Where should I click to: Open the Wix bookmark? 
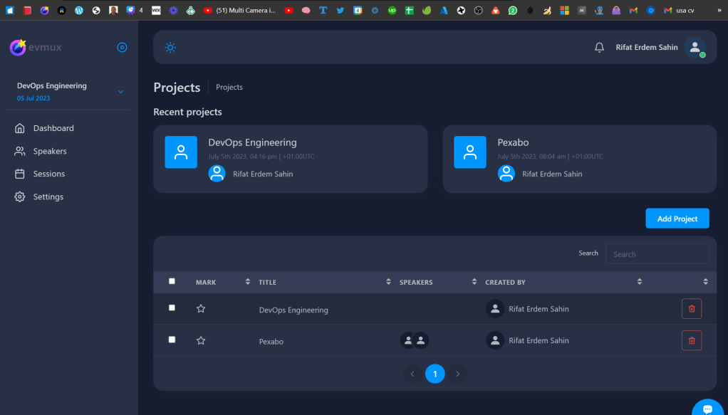coord(156,10)
